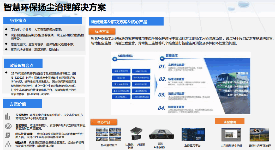The image size is (275, 150).
Task: Open the 业务应用平台 screenshot thumbnail
Action: 193,134
